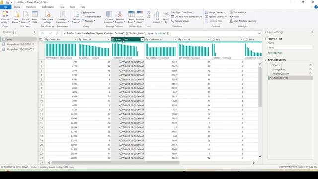Open the Append Queries dropdown

pyautogui.click(x=215, y=17)
